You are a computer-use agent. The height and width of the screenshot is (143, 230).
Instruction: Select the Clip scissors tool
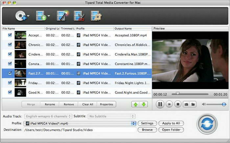tap(79, 15)
